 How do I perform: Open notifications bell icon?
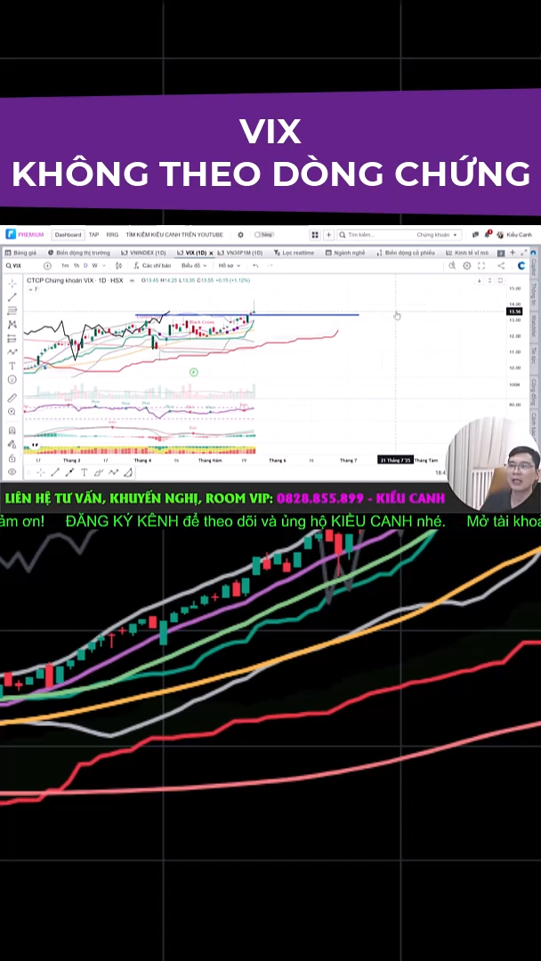point(488,235)
